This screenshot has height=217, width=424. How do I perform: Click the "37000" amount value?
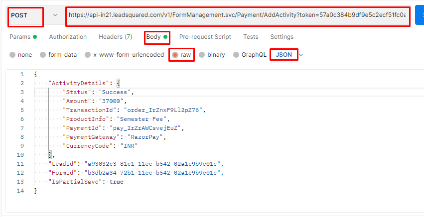pos(111,101)
